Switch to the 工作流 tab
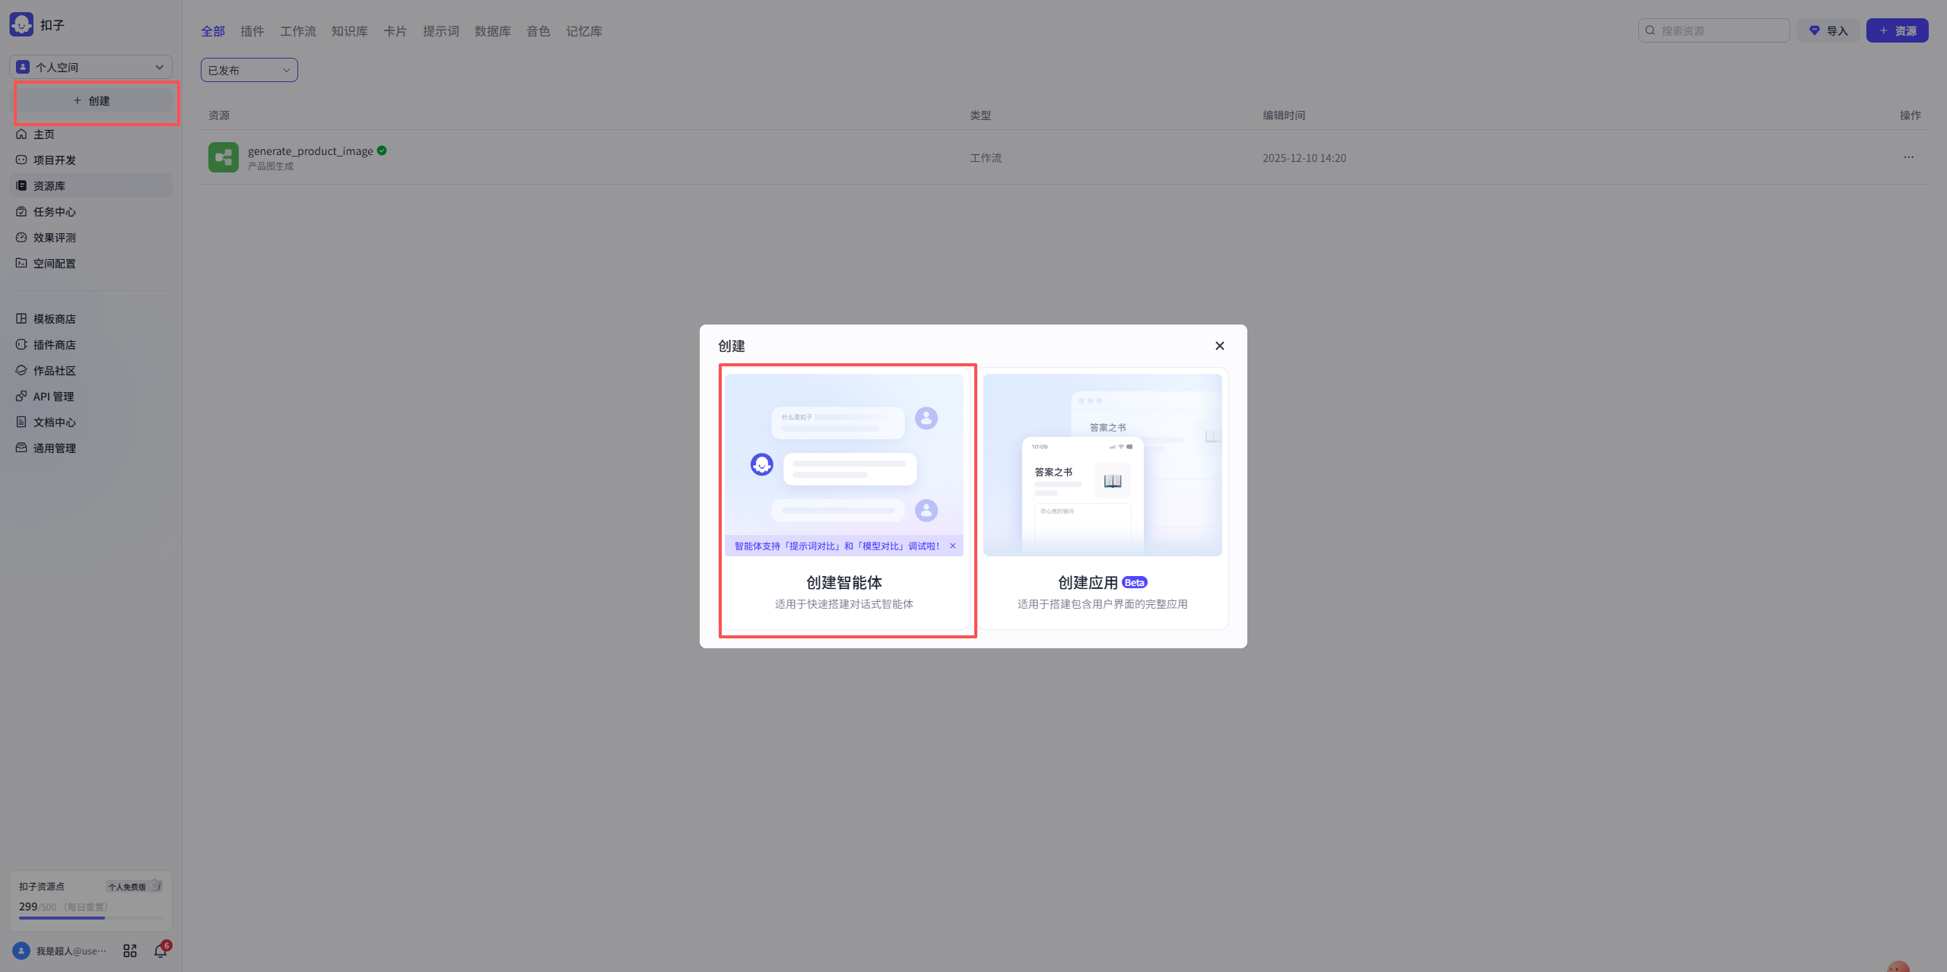The height and width of the screenshot is (972, 1947). tap(297, 31)
